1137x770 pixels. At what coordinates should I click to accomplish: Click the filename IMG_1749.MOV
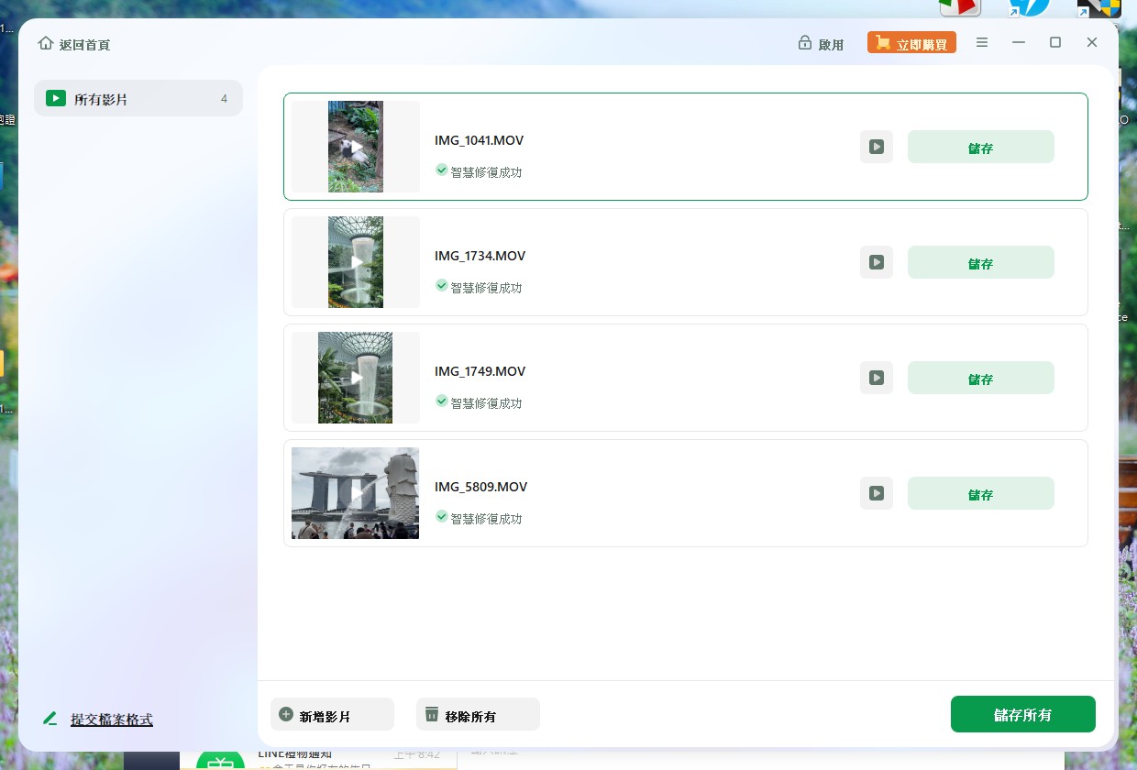pyautogui.click(x=480, y=371)
